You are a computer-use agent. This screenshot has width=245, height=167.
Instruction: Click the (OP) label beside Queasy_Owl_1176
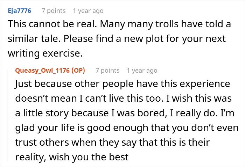[x=78, y=71]
